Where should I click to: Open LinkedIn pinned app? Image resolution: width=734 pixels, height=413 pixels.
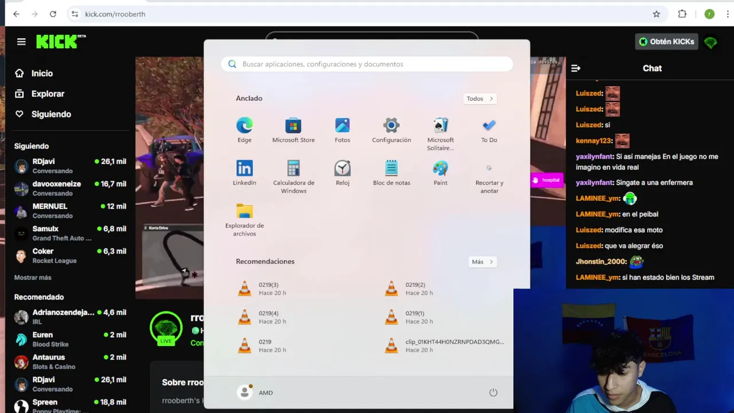point(244,173)
